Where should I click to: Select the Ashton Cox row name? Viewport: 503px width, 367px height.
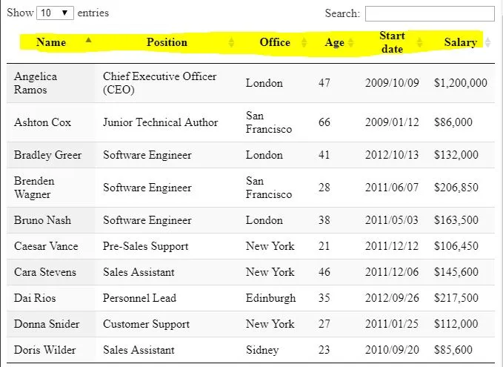pos(42,122)
